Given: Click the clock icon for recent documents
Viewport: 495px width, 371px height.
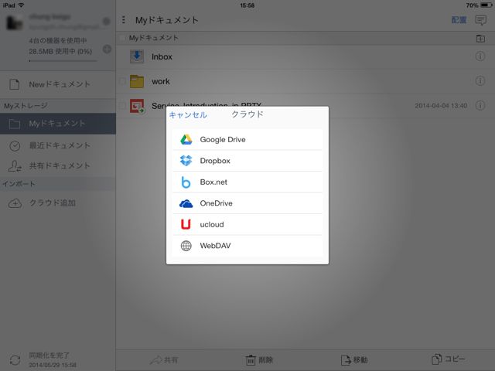Looking at the screenshot, I should 15,146.
